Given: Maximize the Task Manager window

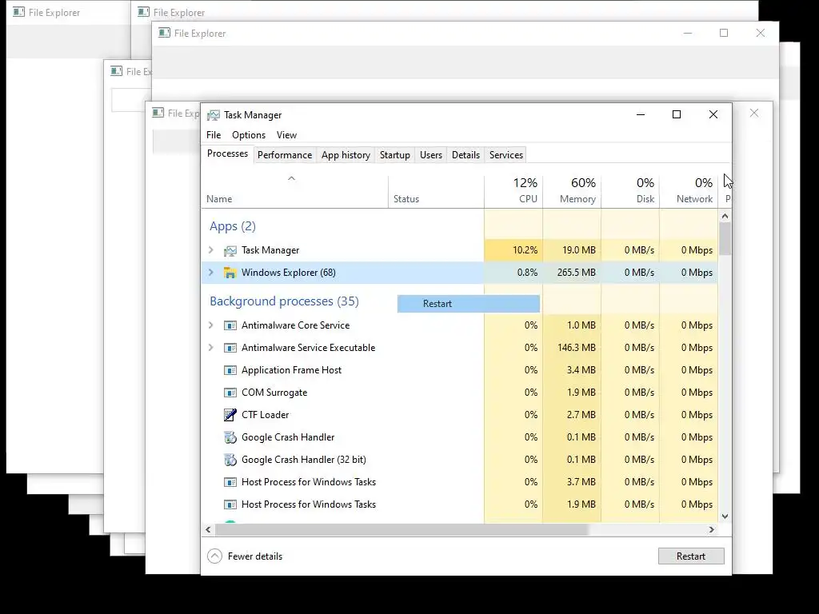Looking at the screenshot, I should pos(677,114).
